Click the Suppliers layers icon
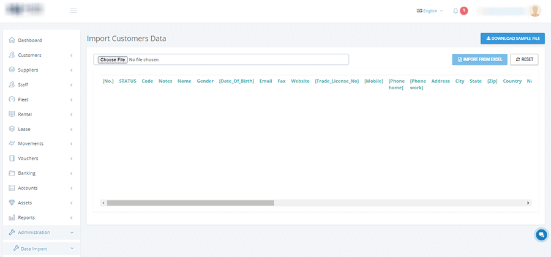This screenshot has height=257, width=551. tap(12, 70)
